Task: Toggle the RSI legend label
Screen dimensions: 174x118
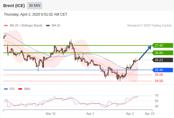Action: click(12, 89)
